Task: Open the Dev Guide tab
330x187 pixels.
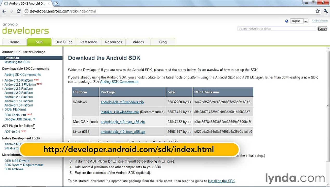Action: [64, 42]
